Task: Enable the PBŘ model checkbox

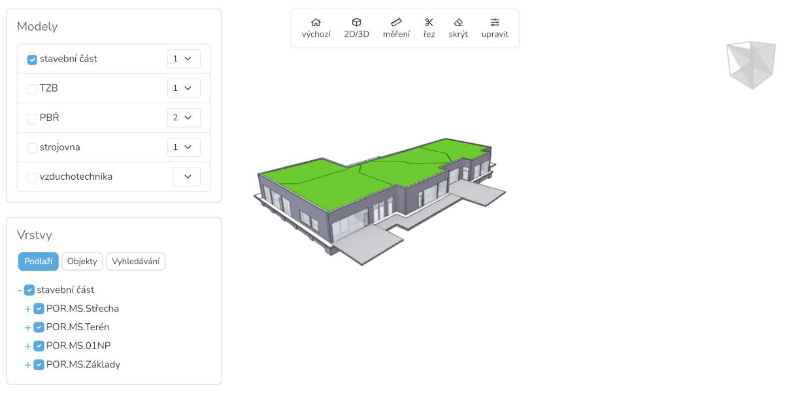Action: [32, 118]
